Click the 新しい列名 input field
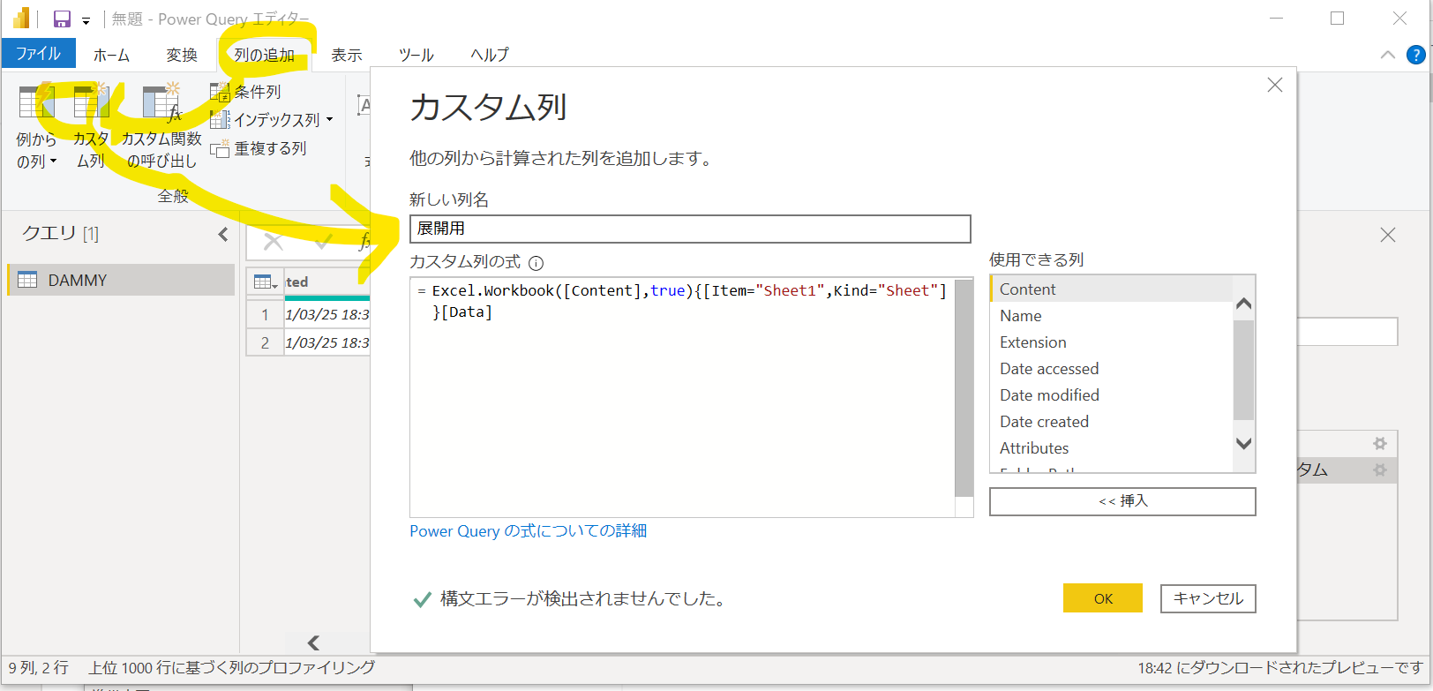 point(690,229)
